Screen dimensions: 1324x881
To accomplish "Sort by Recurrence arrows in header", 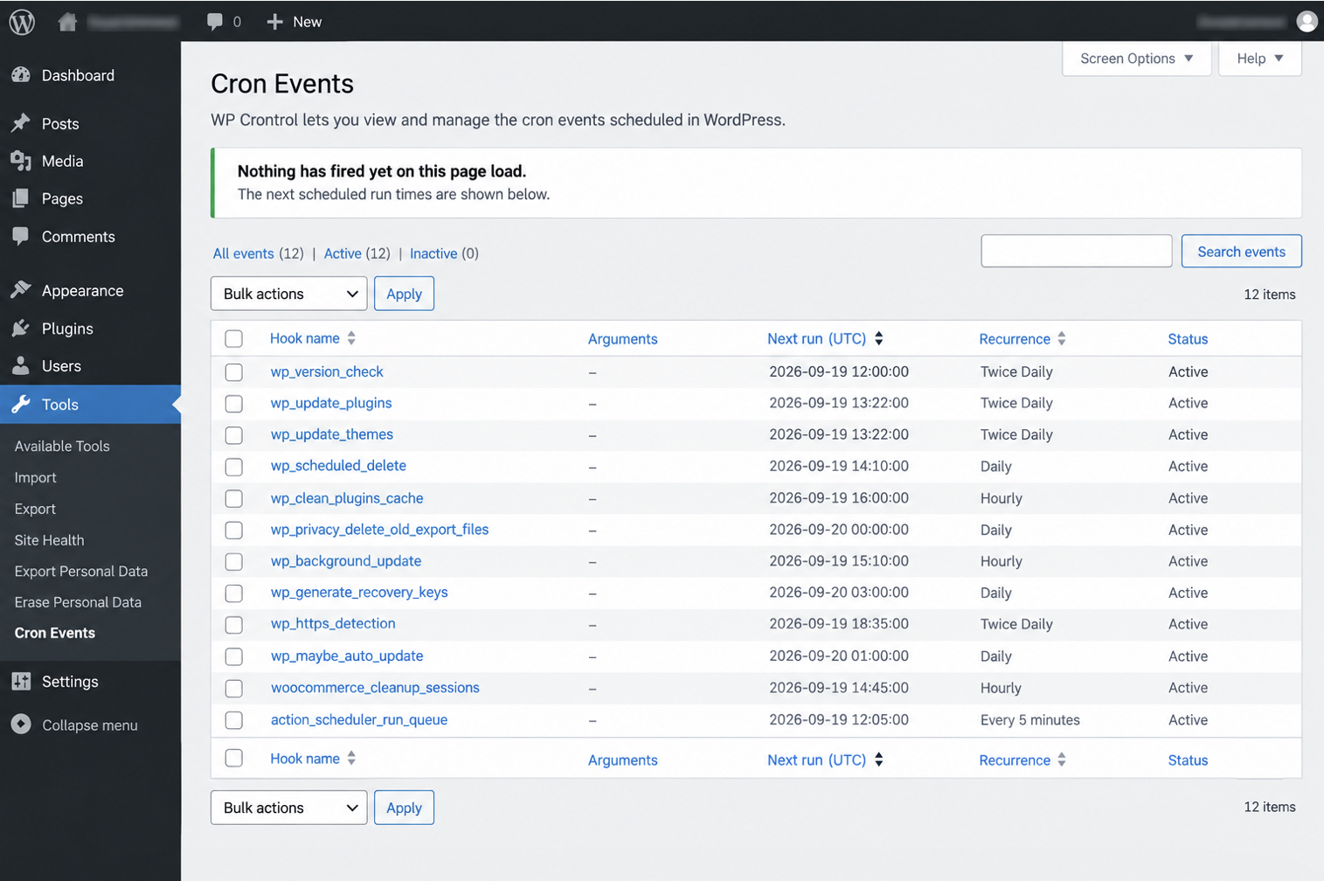I will click(1062, 338).
